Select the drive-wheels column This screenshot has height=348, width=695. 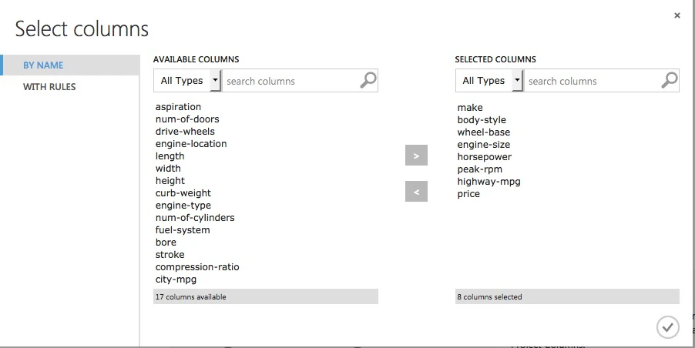pyautogui.click(x=185, y=132)
